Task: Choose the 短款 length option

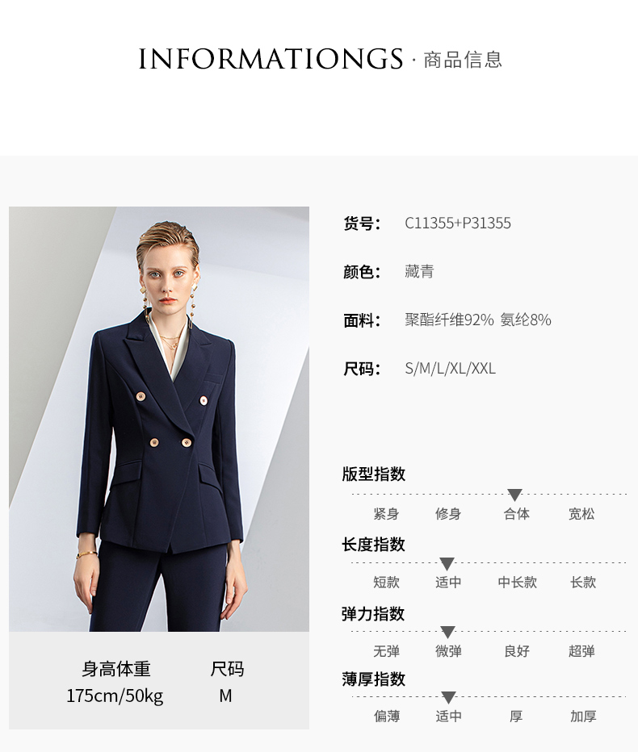Action: pyautogui.click(x=387, y=583)
